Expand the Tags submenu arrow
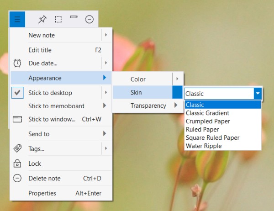 (x=106, y=148)
